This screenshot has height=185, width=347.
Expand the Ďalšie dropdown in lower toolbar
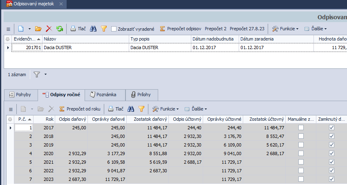pos(196,109)
